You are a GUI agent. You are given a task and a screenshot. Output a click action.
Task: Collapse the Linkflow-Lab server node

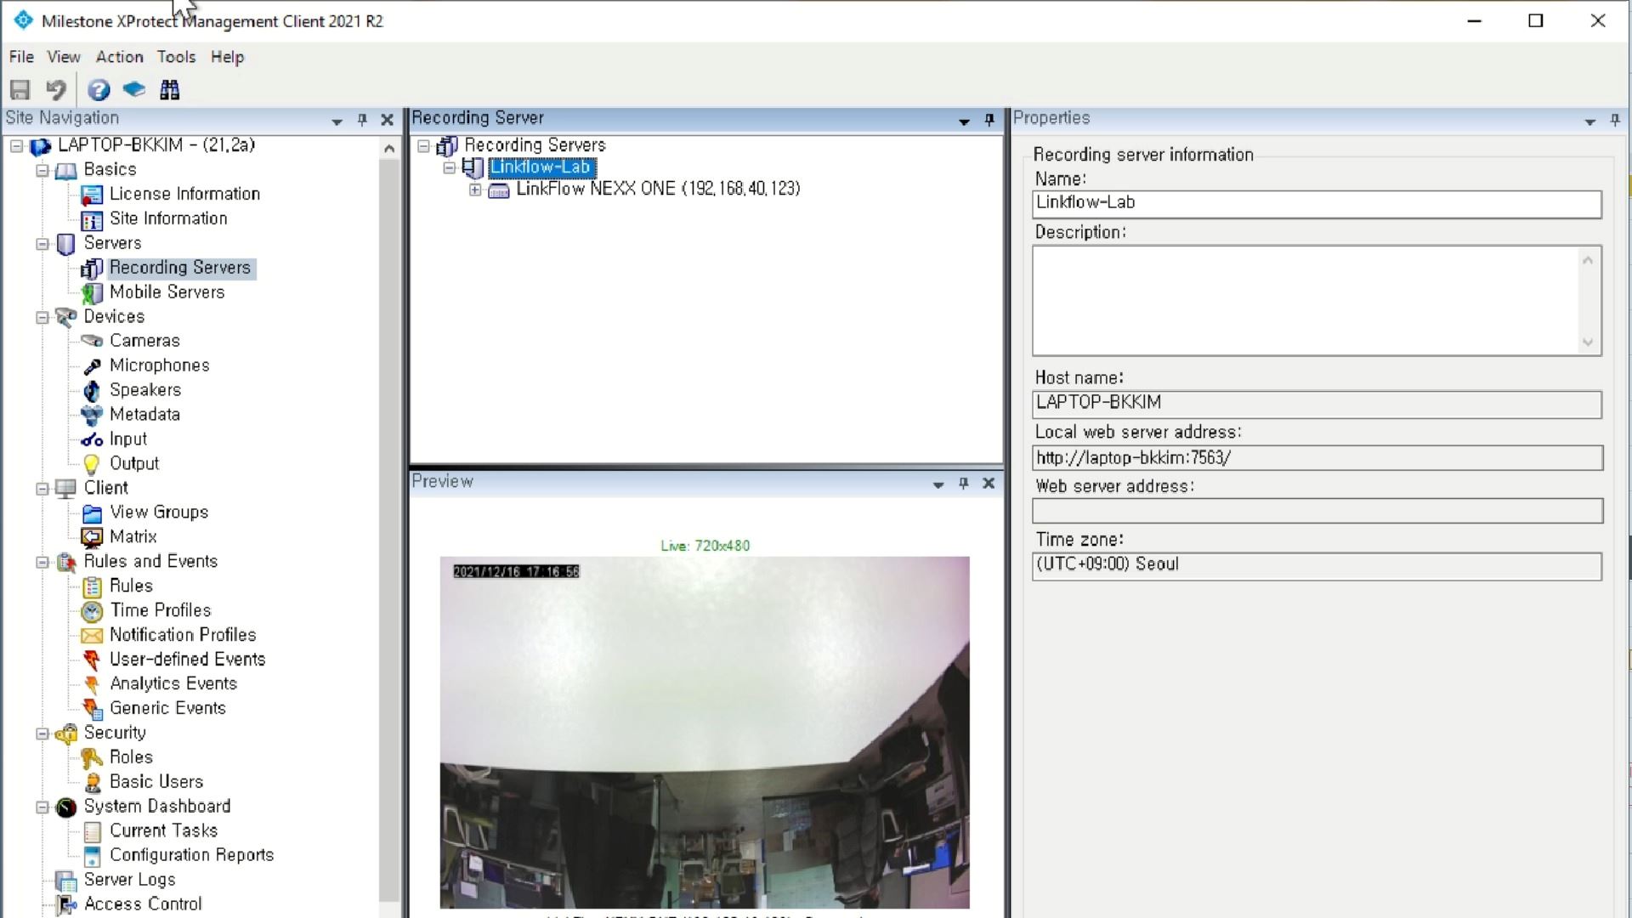450,167
